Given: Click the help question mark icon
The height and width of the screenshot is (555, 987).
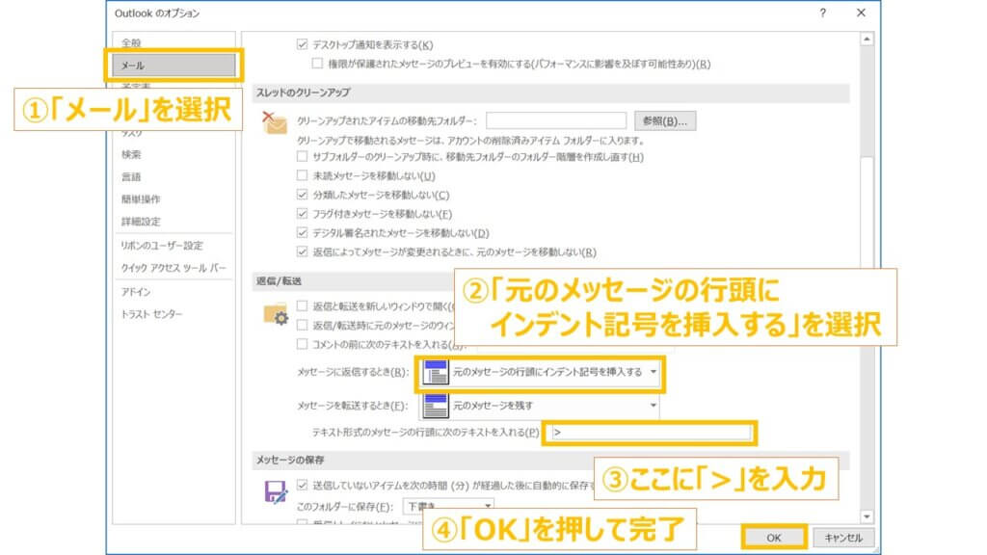Looking at the screenshot, I should (x=823, y=13).
